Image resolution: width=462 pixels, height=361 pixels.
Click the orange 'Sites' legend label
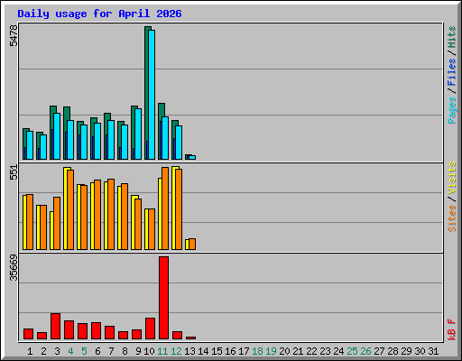(452, 218)
